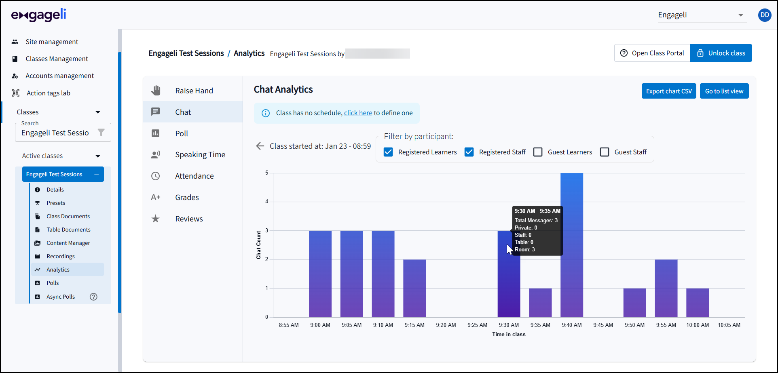Open Attendance analytics

[193, 176]
